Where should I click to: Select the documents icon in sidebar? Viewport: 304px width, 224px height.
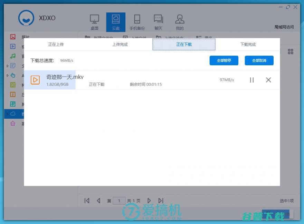[13, 66]
